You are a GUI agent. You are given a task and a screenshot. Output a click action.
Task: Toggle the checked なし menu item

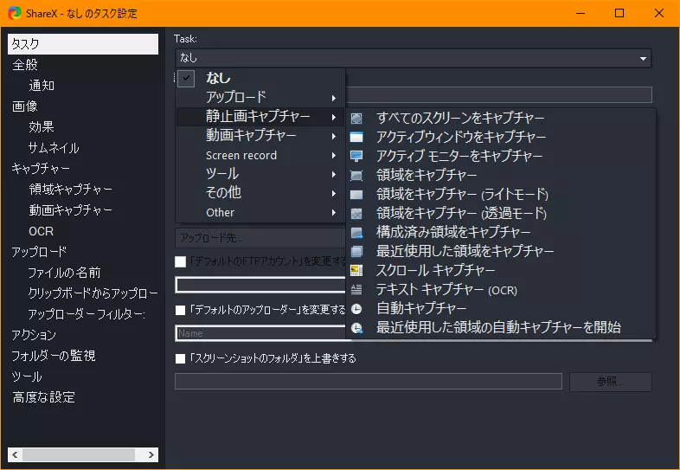(x=260, y=78)
